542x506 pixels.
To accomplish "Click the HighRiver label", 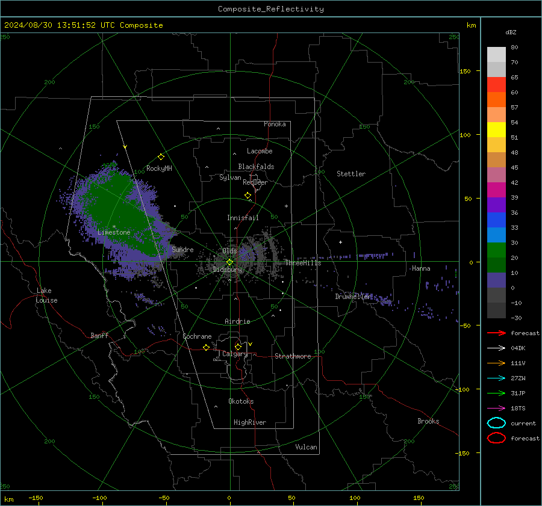I will [250, 422].
